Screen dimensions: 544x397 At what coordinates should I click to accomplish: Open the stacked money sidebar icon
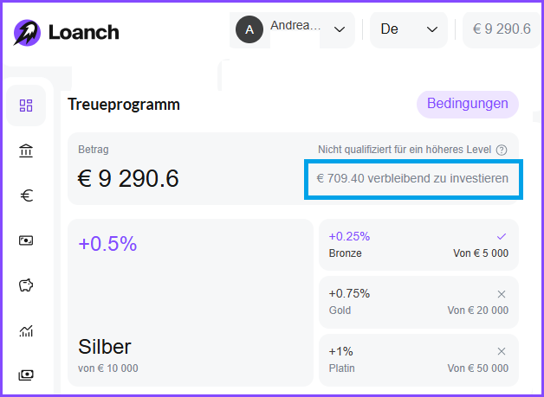pos(26,375)
